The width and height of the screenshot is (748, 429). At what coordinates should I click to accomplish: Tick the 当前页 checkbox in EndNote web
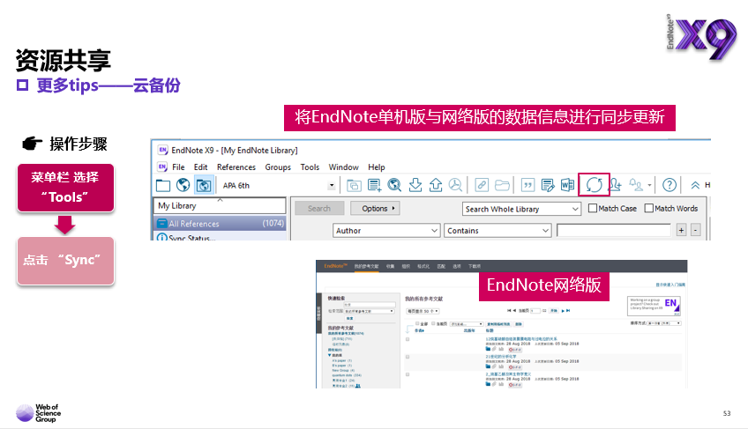coord(433,323)
